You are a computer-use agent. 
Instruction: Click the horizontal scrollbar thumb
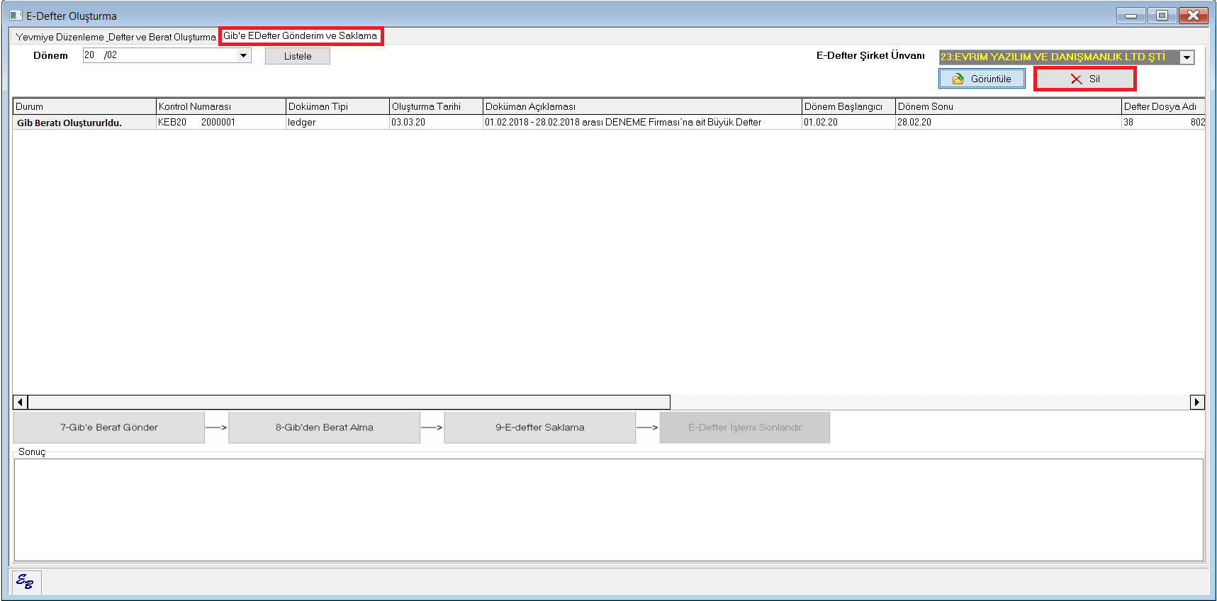point(349,403)
